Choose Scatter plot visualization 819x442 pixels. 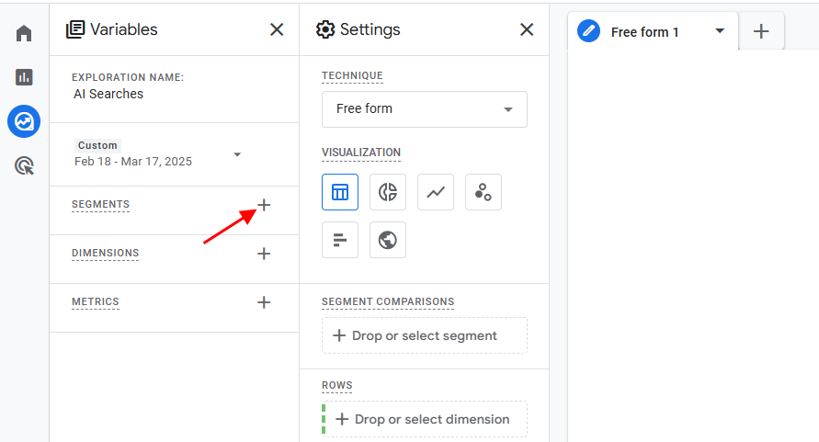483,192
